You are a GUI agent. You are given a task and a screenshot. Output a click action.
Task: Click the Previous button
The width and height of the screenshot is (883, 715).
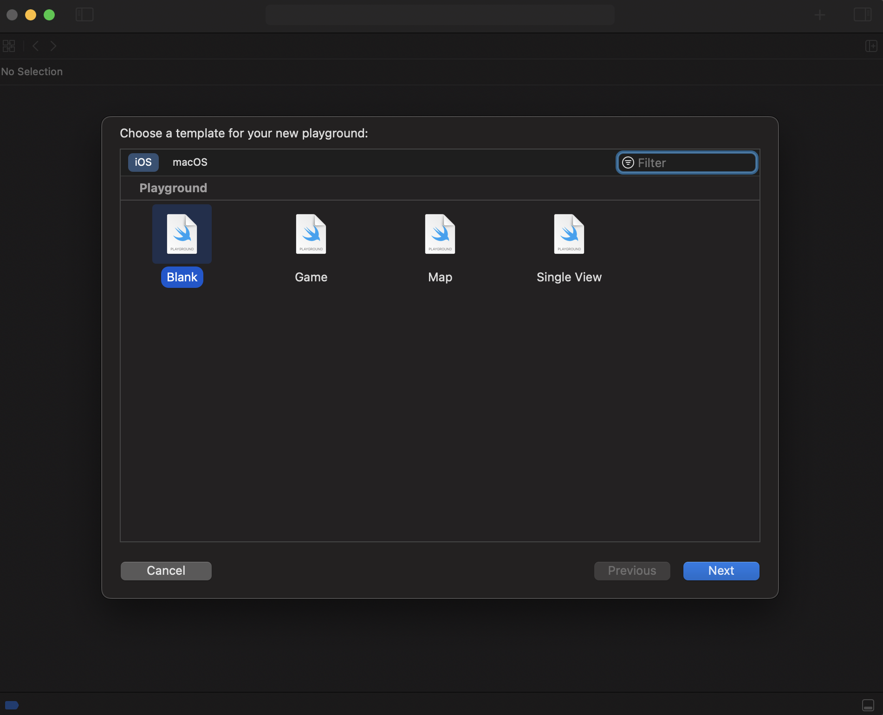click(x=632, y=571)
